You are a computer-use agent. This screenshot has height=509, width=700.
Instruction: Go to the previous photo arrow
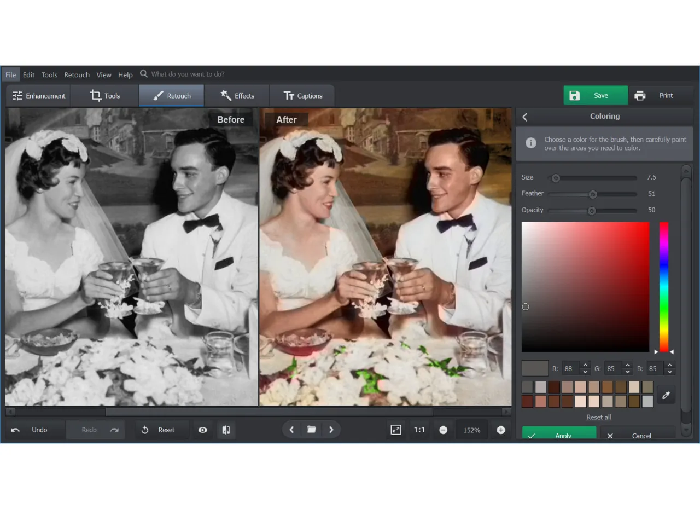tap(291, 430)
